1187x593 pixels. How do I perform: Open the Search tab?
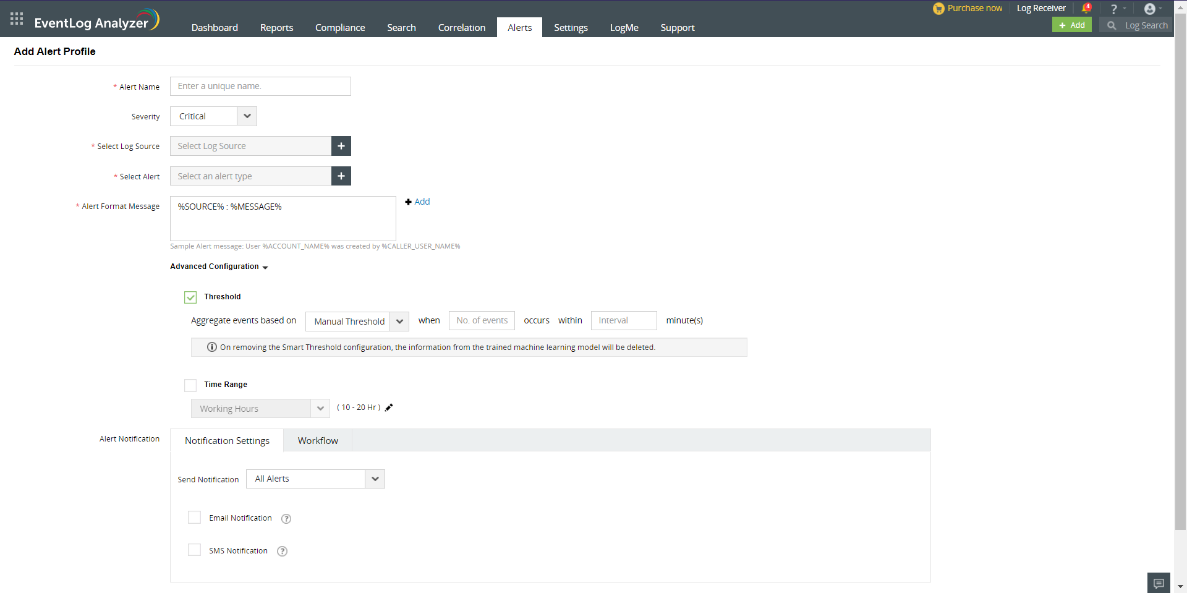[401, 28]
